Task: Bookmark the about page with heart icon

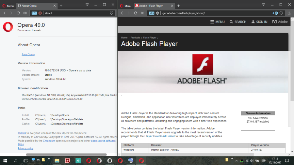Action: 111,13
